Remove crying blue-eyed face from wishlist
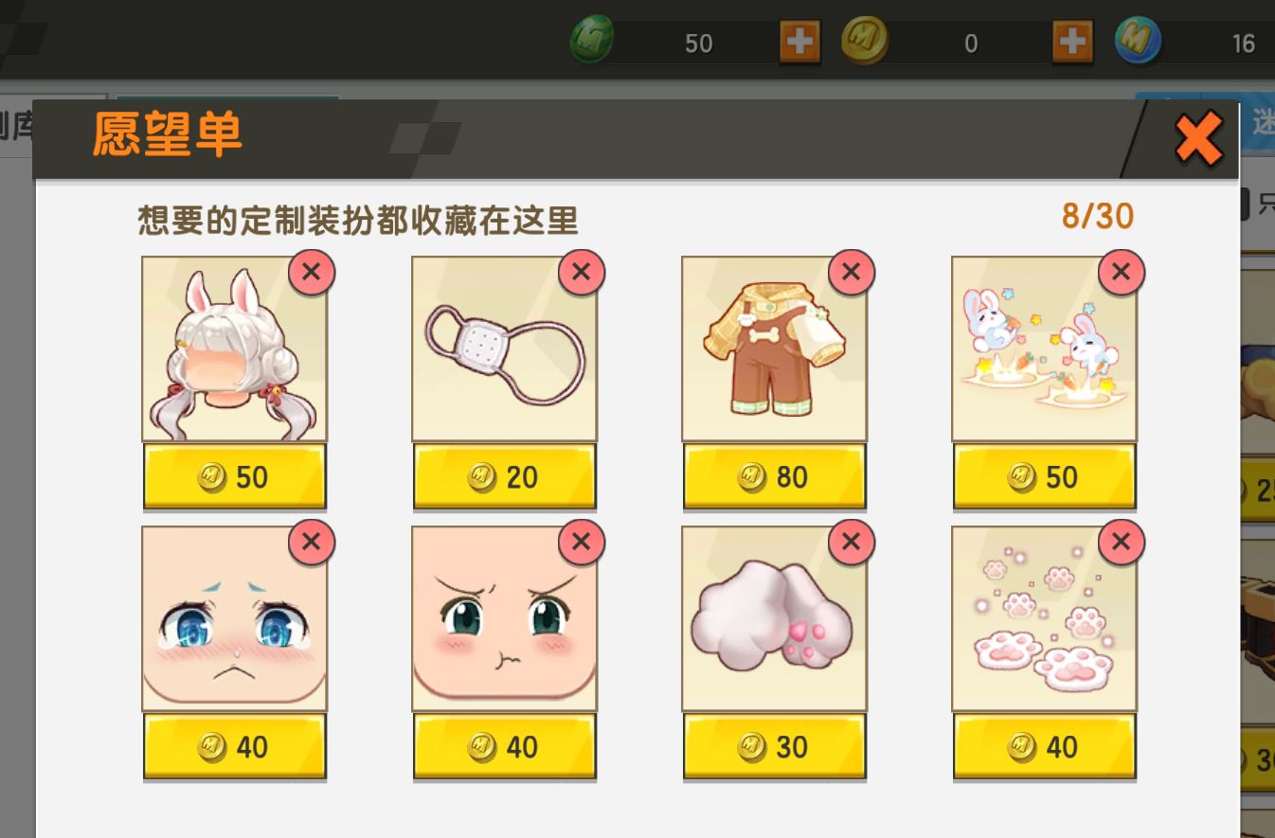 point(311,543)
